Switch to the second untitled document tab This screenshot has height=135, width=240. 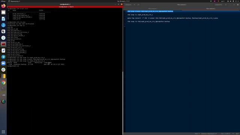point(211,9)
